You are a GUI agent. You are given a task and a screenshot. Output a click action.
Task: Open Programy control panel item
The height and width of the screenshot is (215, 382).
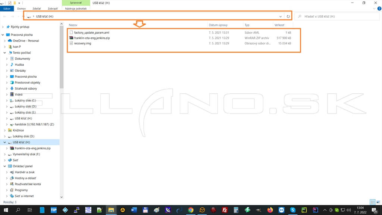click(x=21, y=190)
